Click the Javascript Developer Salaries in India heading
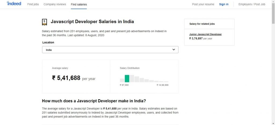This screenshot has height=125, width=275. click(92, 21)
